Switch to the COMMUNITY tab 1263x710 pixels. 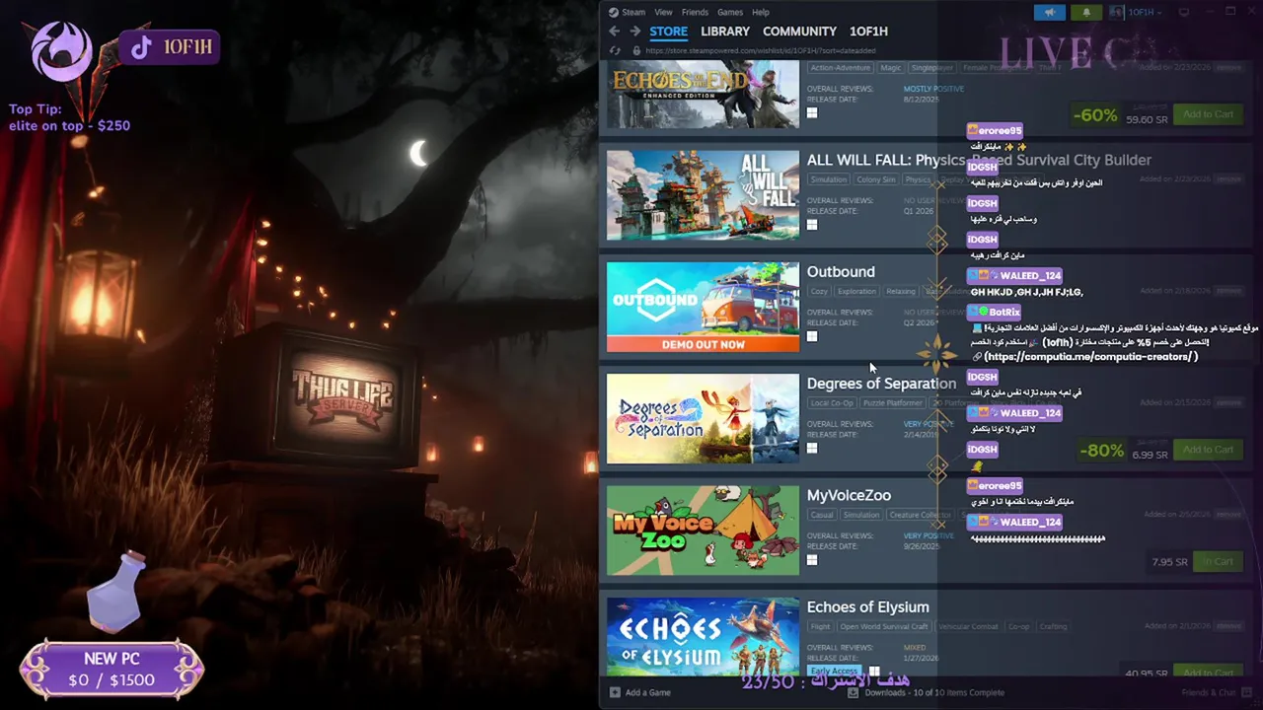click(799, 32)
